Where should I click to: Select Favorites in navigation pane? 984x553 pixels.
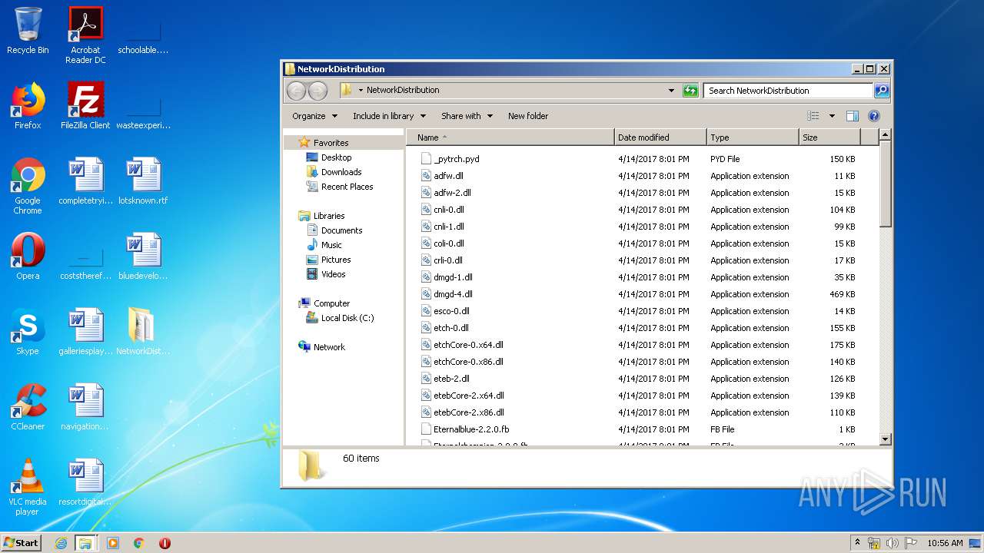[x=331, y=143]
